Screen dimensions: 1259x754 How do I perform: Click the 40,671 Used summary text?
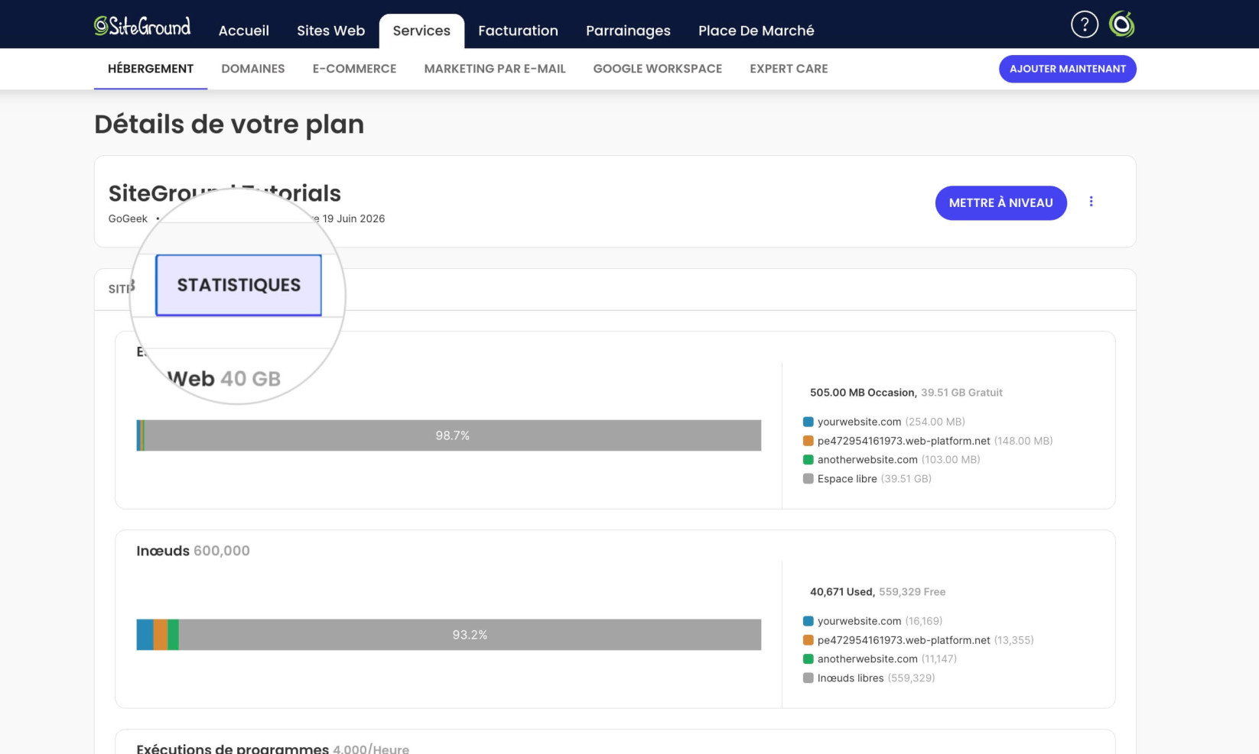842,592
